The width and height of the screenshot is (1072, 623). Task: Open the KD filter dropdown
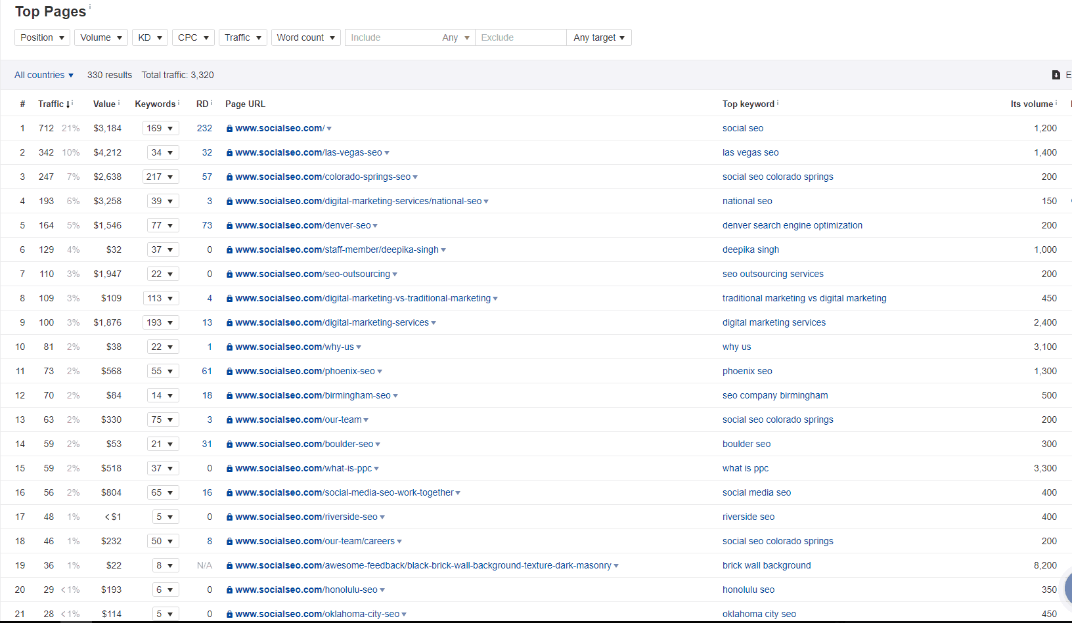[x=150, y=37]
